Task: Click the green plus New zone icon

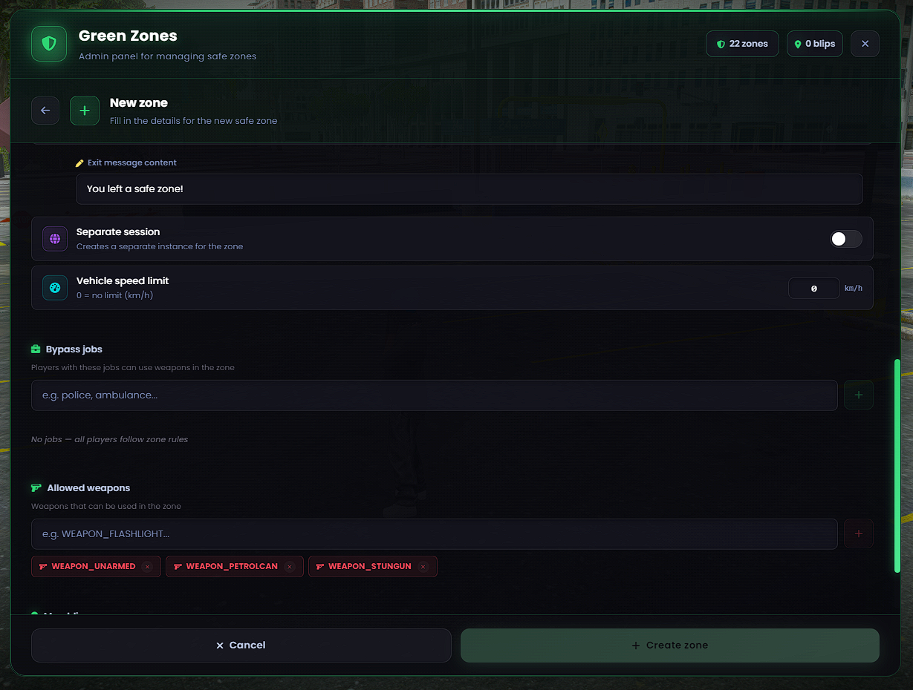Action: coord(85,111)
